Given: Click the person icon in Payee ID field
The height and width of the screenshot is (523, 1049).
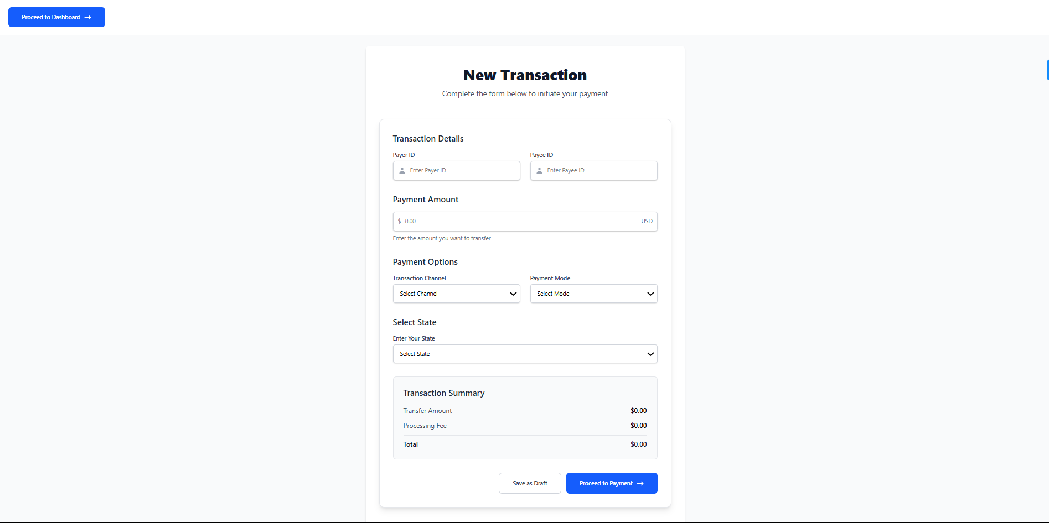Looking at the screenshot, I should 540,171.
